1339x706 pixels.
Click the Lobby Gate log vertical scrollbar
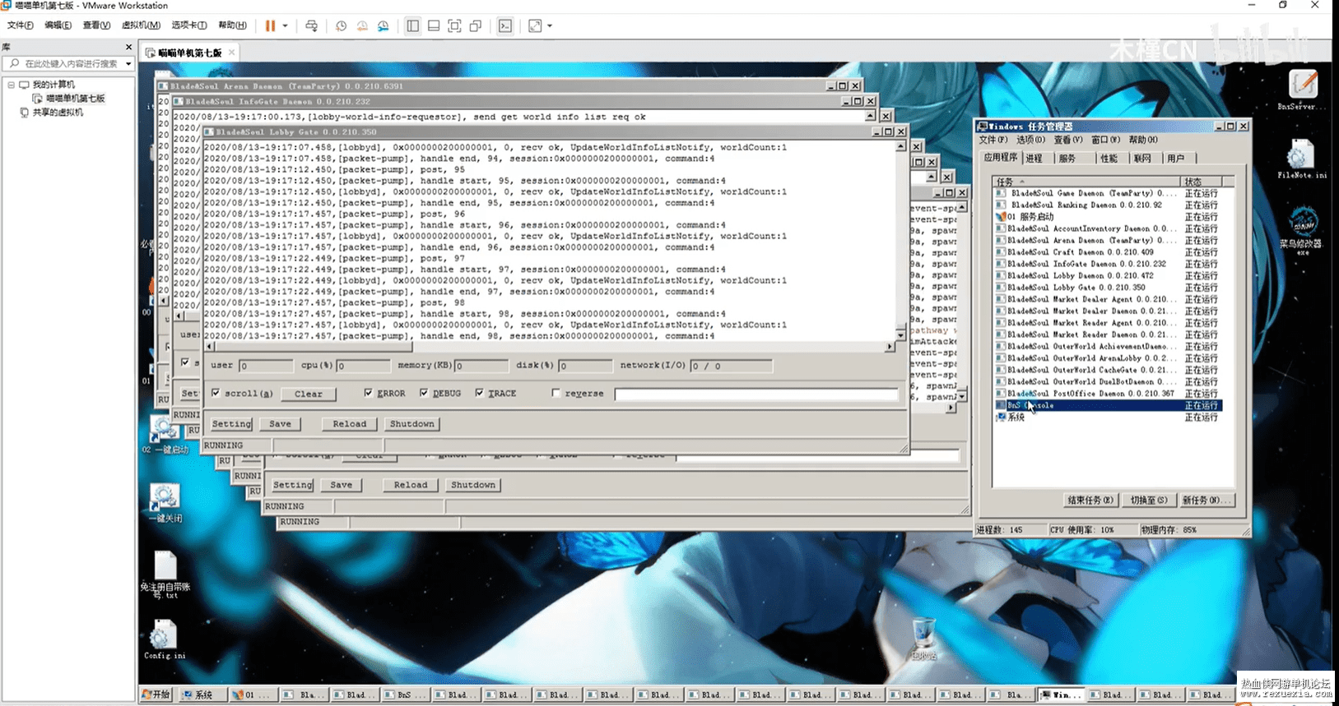point(901,241)
